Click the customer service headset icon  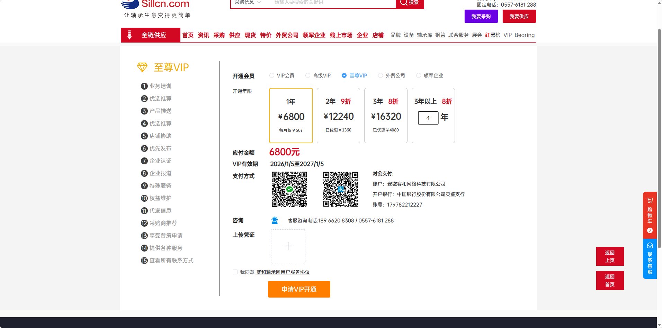(x=650, y=246)
